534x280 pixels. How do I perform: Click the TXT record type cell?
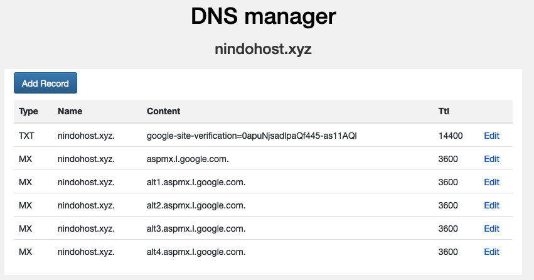click(x=26, y=136)
